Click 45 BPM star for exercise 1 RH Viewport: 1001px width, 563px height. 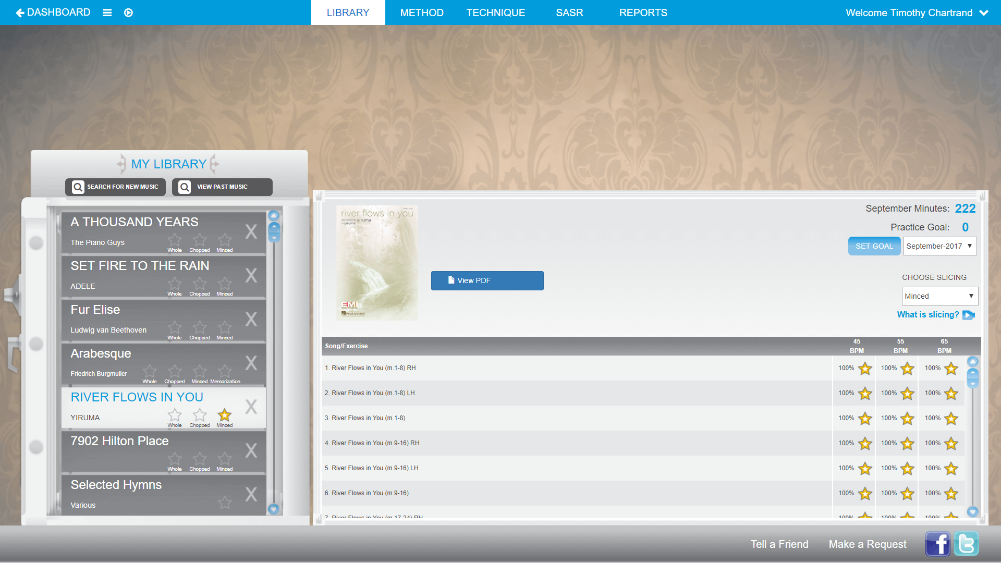[865, 369]
